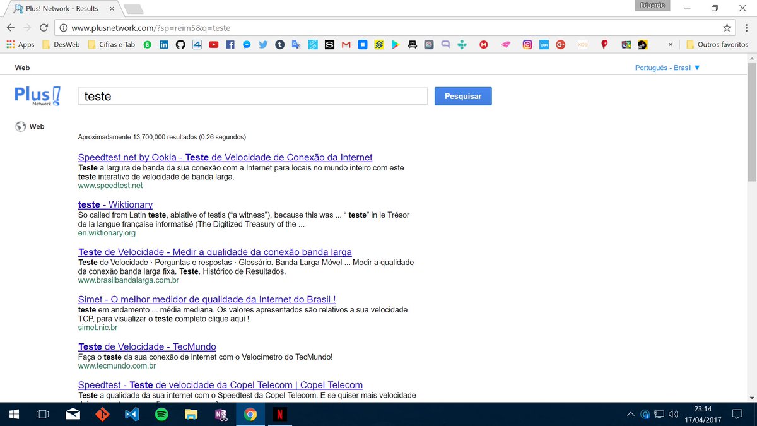Image resolution: width=757 pixels, height=426 pixels.
Task: Open the Instagram bookmark icon
Action: coord(527,45)
